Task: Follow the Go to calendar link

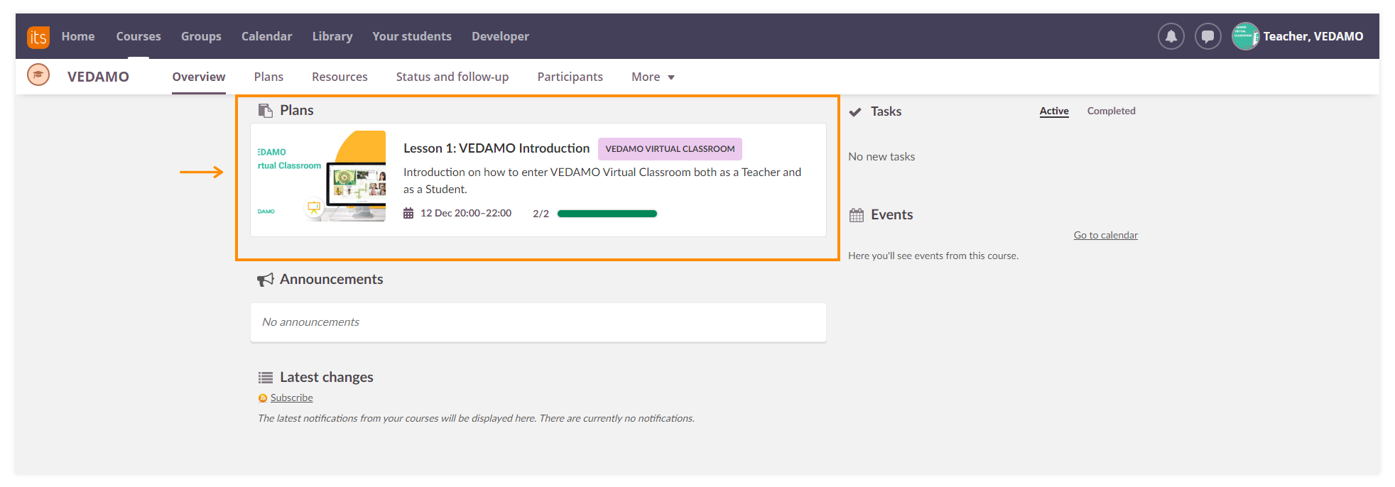Action: [x=1106, y=235]
